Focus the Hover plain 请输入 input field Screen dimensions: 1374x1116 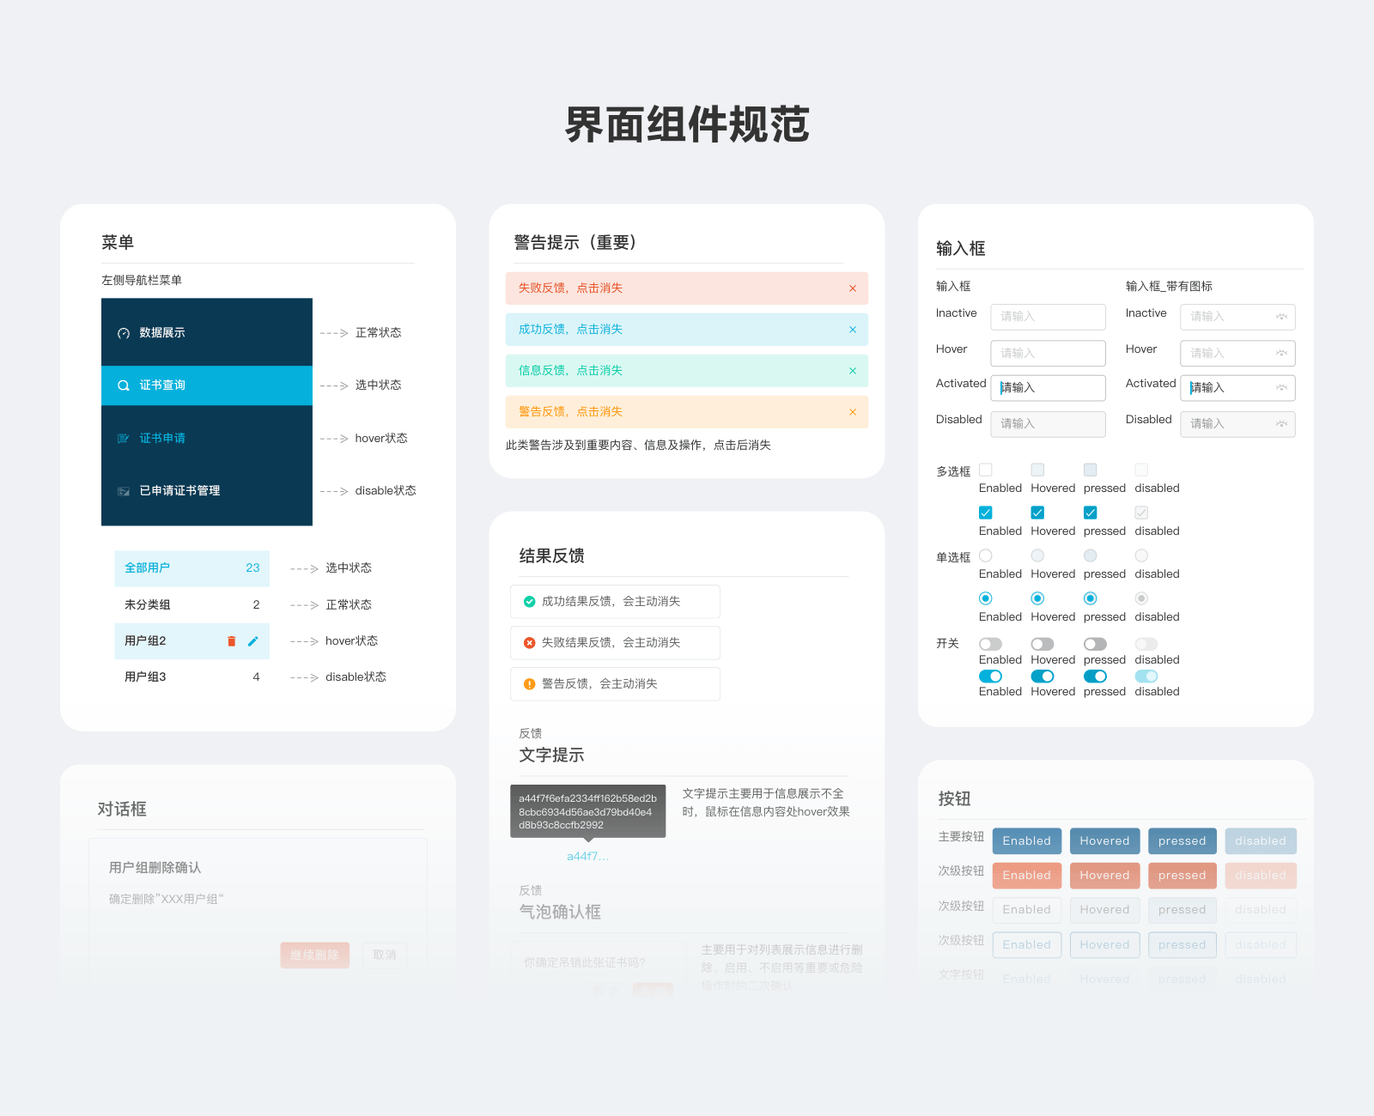1049,353
